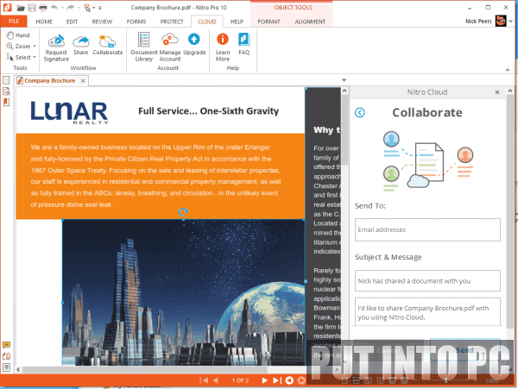Screen dimensions: 518x389
Task: Choose the Select tool
Action: click(x=19, y=58)
